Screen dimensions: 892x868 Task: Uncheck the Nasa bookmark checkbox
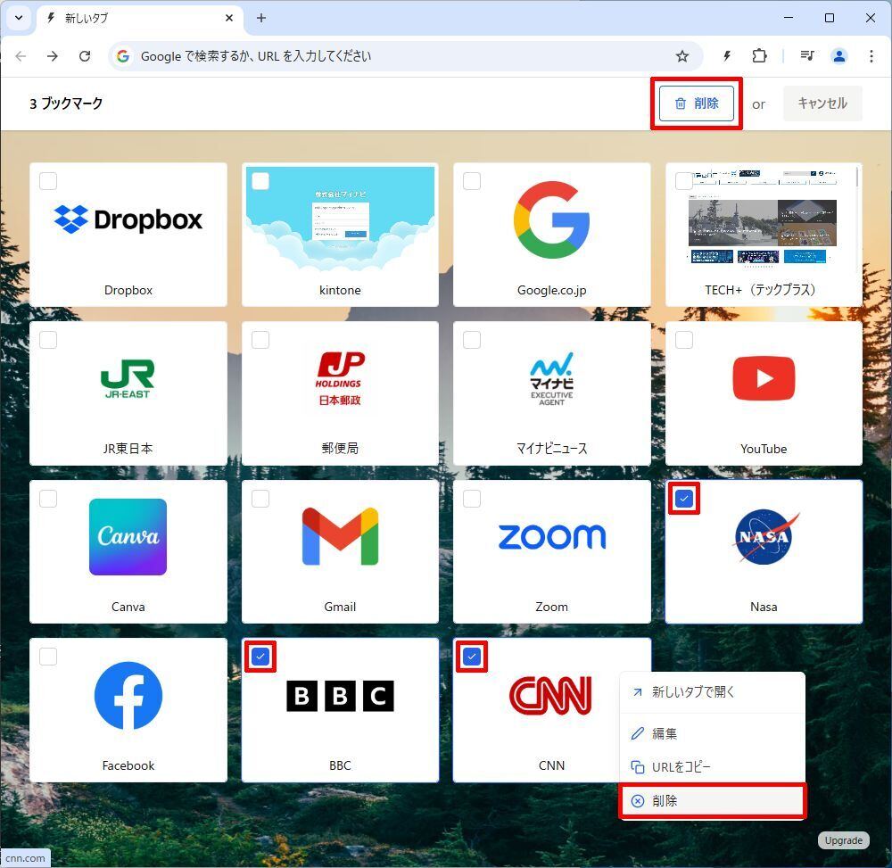click(684, 499)
